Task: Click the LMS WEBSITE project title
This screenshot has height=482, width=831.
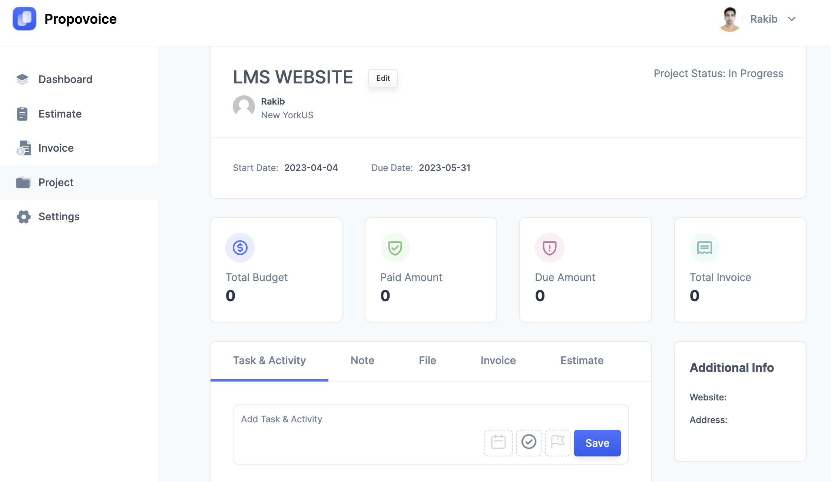Action: click(x=293, y=77)
